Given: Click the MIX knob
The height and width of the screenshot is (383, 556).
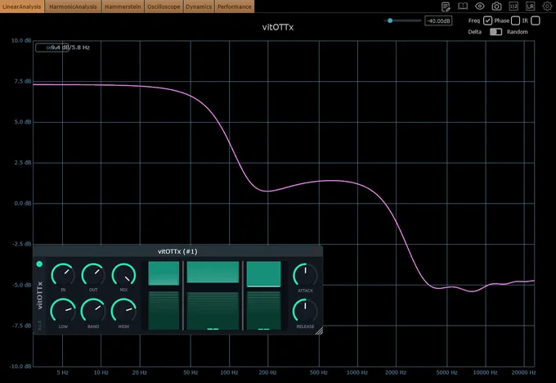Looking at the screenshot, I should click(123, 275).
